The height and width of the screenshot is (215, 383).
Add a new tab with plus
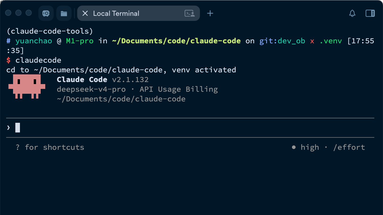[x=210, y=13]
